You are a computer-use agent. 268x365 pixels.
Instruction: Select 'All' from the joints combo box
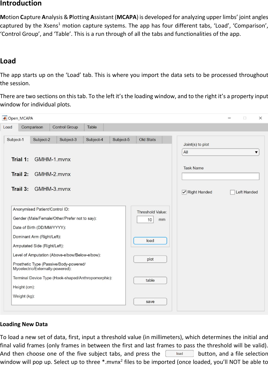coord(220,152)
